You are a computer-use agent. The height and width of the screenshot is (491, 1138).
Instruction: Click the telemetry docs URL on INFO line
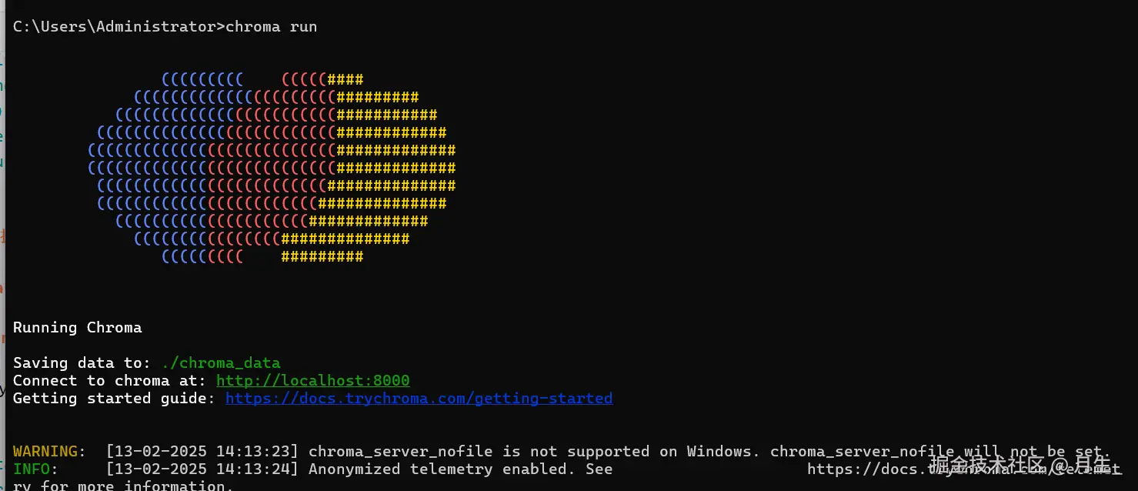[862, 469]
